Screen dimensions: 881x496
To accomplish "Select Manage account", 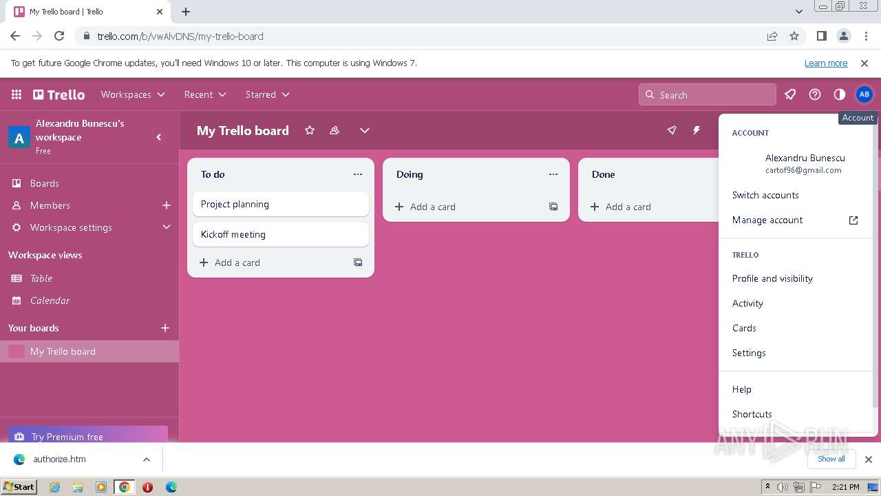I will coord(796,220).
